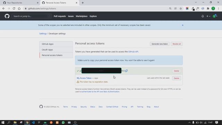Select OAuth Apps in sidebar
This screenshot has width=222, height=125.
coord(56,50)
